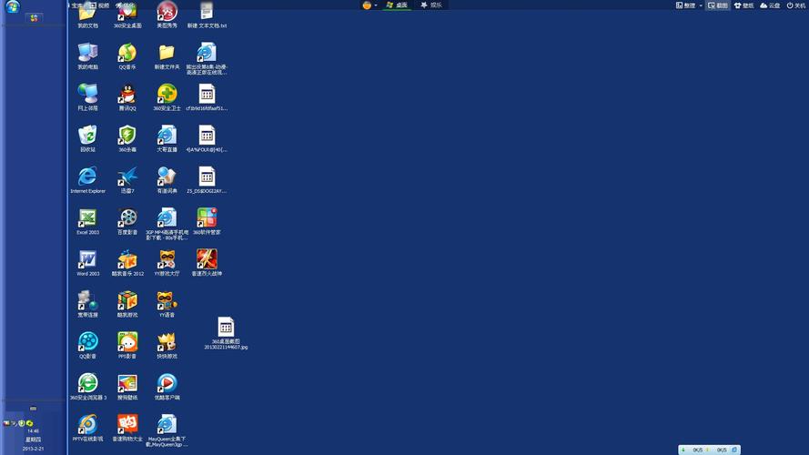Open the Excel 2003 shortcut

click(87, 217)
